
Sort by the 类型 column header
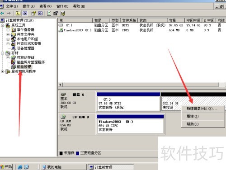(x=115, y=20)
